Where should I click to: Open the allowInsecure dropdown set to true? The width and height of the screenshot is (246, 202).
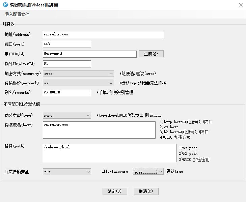[148, 172]
